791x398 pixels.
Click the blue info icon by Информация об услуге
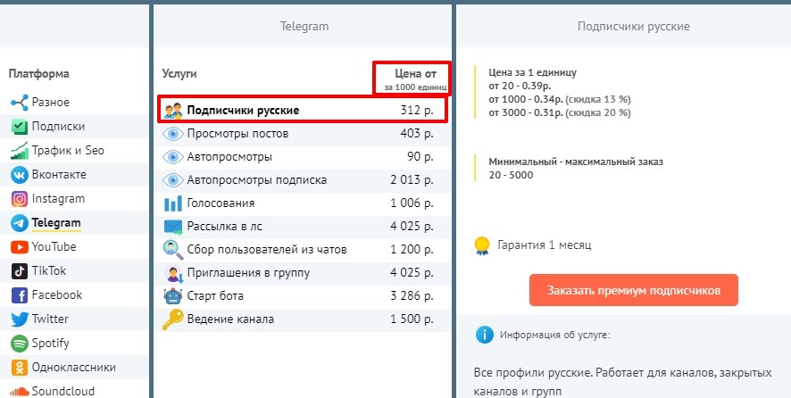click(484, 335)
